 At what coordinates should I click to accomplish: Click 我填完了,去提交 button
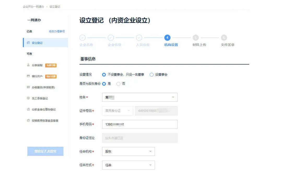coord(45,151)
